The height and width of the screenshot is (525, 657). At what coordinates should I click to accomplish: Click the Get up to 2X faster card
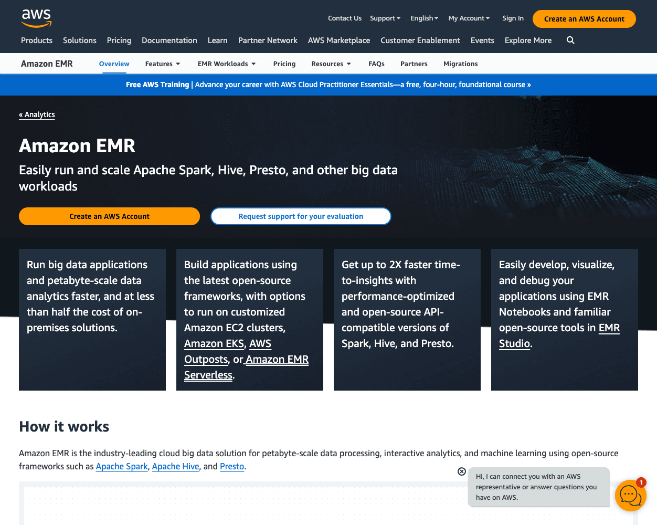pos(407,320)
